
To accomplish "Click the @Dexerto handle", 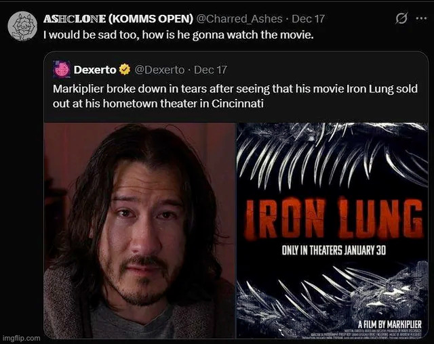I will click(x=159, y=70).
